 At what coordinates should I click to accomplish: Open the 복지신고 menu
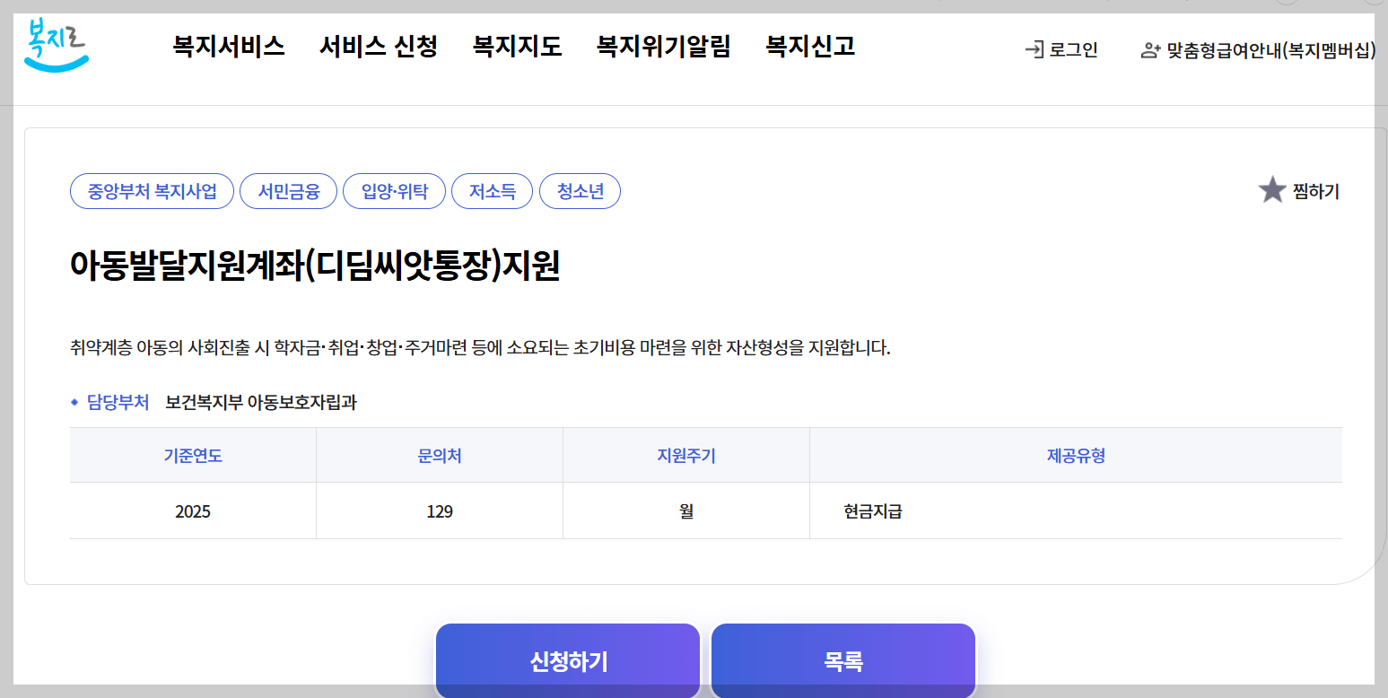[x=808, y=48]
